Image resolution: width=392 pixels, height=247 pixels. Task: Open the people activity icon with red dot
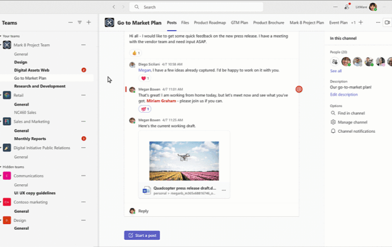(x=347, y=7)
